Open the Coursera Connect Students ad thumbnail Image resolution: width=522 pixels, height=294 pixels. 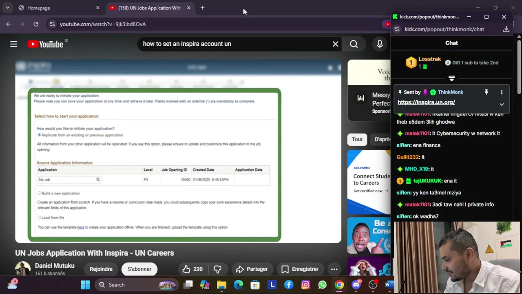click(x=369, y=182)
